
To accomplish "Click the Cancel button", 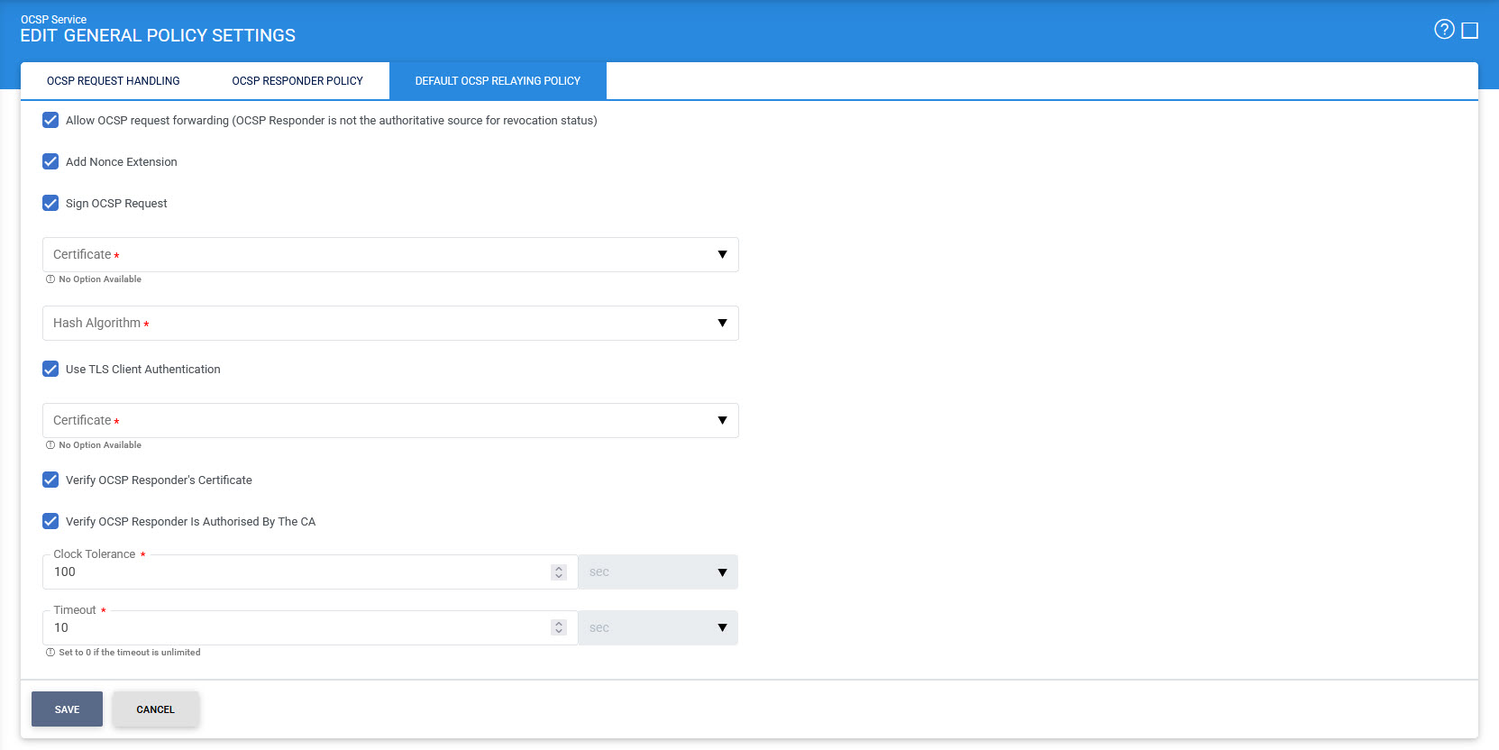I will tap(155, 709).
